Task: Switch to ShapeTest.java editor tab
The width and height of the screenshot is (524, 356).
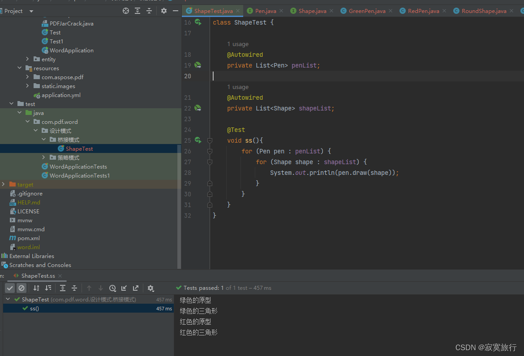Action: tap(213, 11)
